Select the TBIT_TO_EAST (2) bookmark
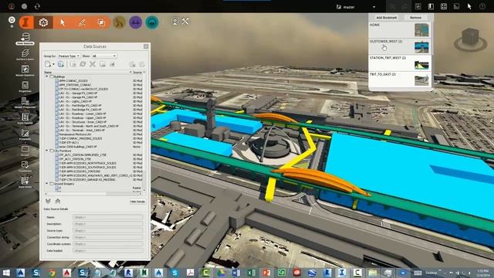Screen dimensions: 494x278 400,80
